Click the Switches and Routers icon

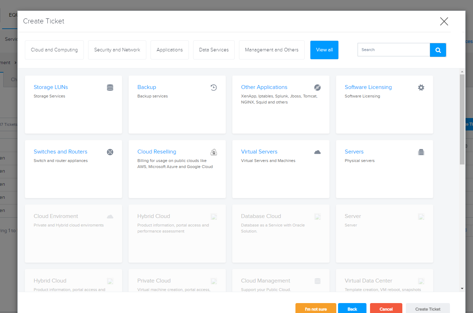(x=110, y=152)
